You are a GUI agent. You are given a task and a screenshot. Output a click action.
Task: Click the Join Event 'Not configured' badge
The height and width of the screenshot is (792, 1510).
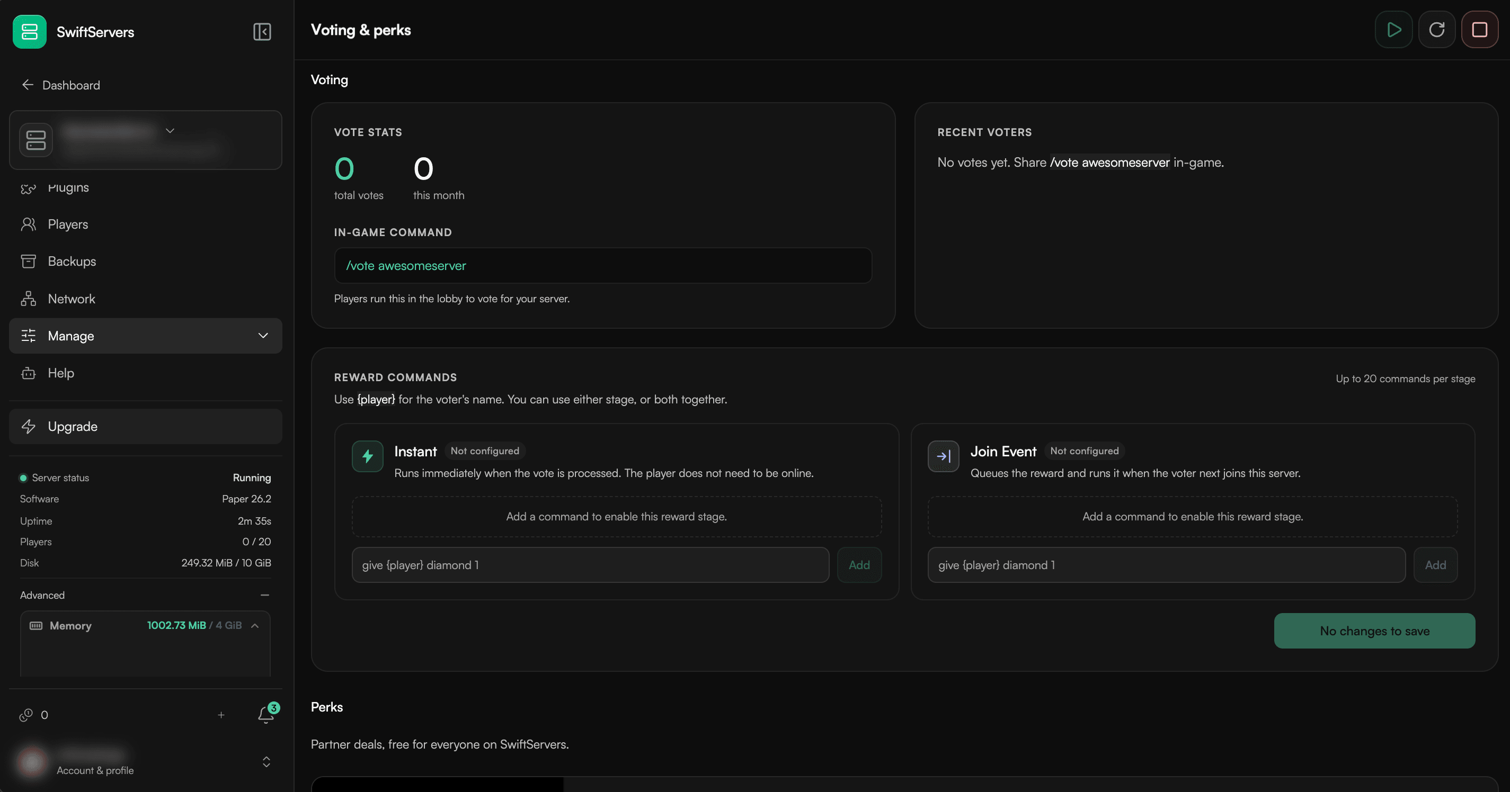(x=1085, y=451)
